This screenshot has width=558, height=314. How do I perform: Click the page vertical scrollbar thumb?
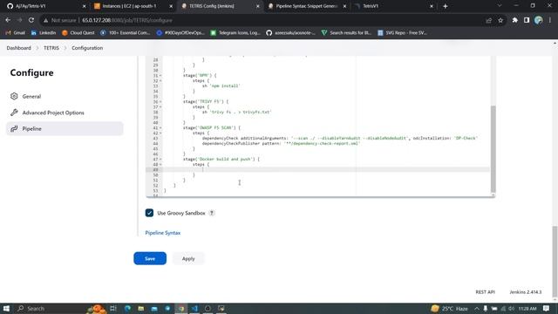coord(555,262)
